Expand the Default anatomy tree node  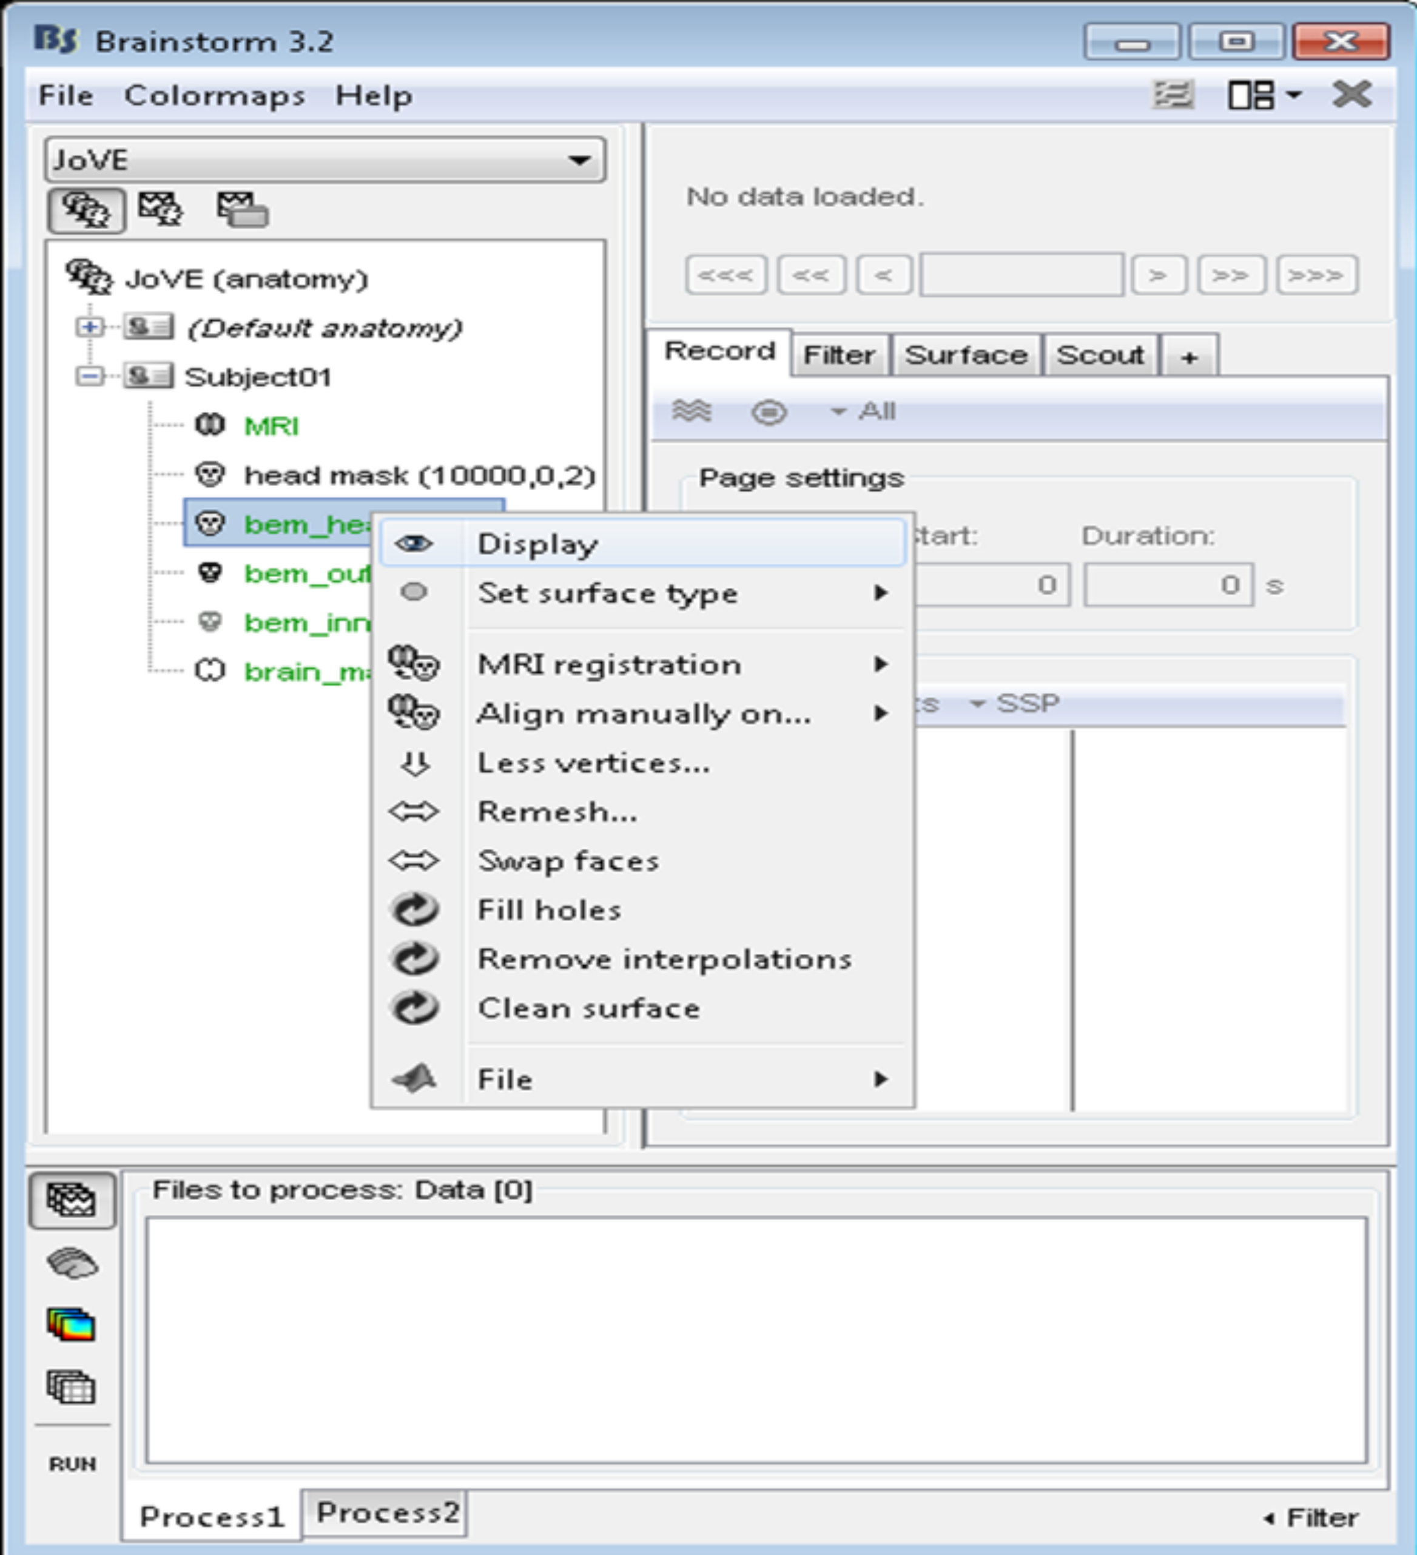(90, 327)
